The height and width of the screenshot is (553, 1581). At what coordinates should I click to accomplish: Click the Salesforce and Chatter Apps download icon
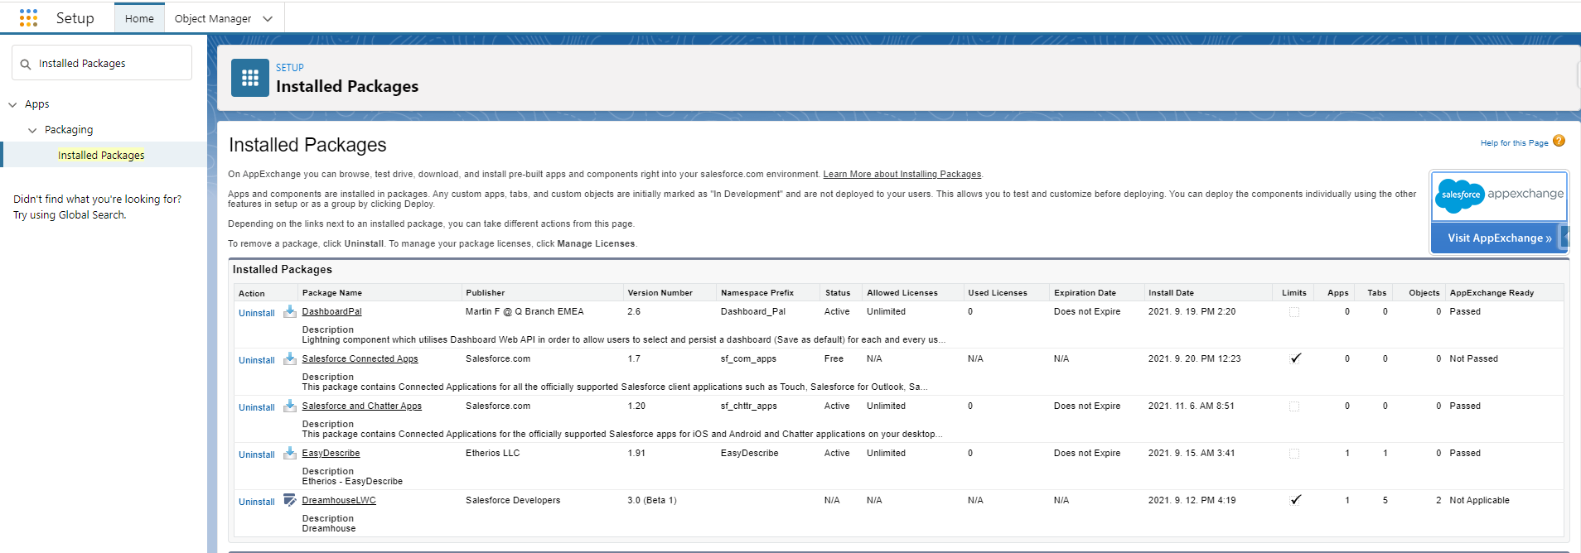290,406
